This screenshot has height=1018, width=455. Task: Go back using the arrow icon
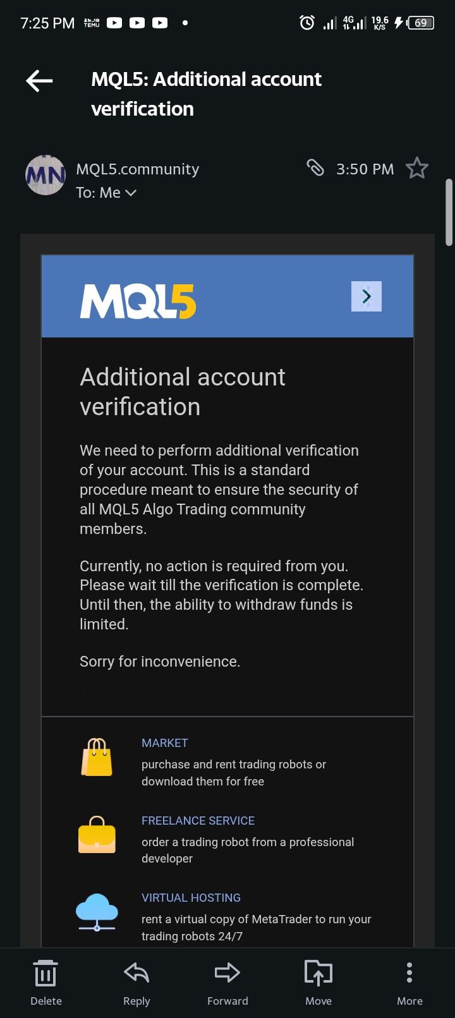click(39, 81)
